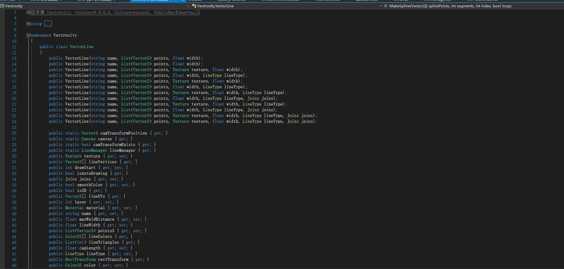Click the 'points3' property name

coord(106,231)
